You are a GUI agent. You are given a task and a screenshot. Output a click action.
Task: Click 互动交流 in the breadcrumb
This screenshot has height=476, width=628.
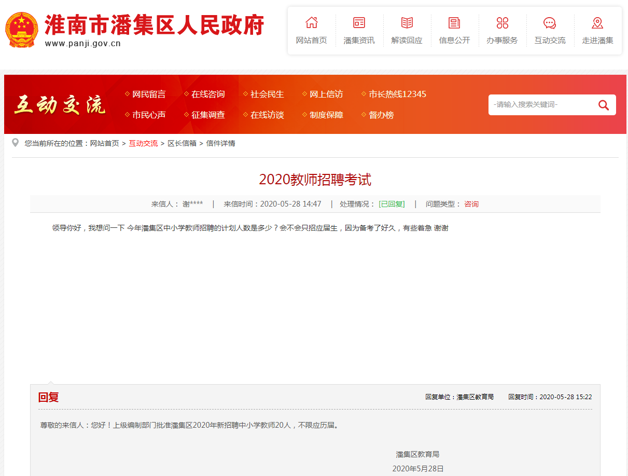(x=143, y=143)
